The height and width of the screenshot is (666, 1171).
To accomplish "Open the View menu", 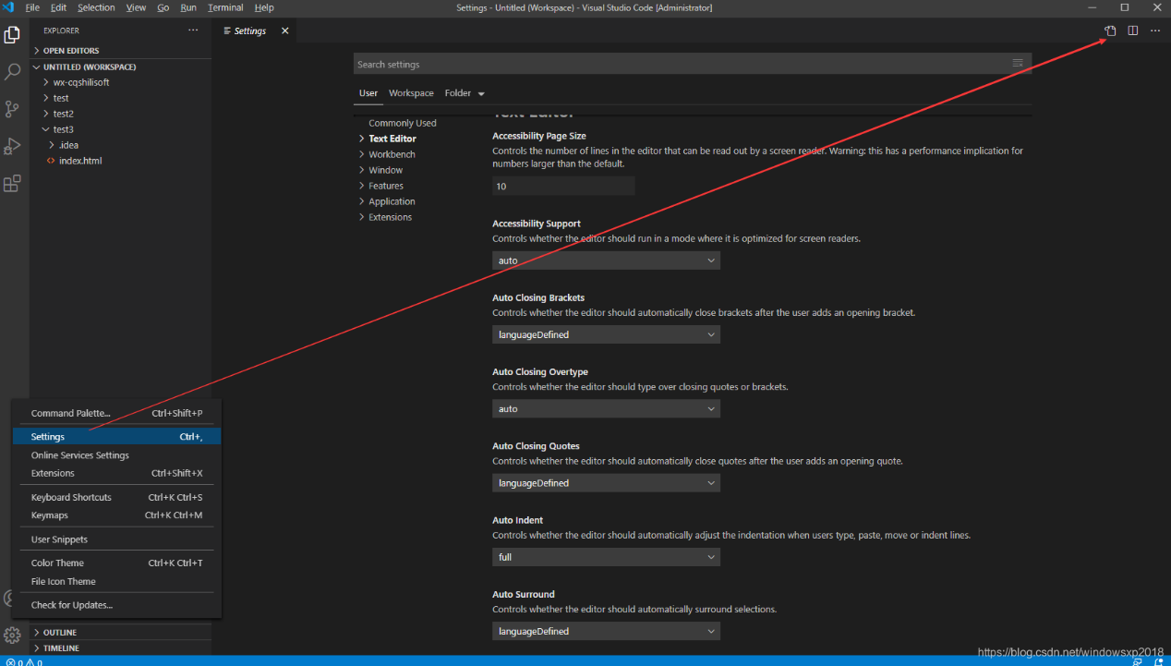I will [136, 7].
